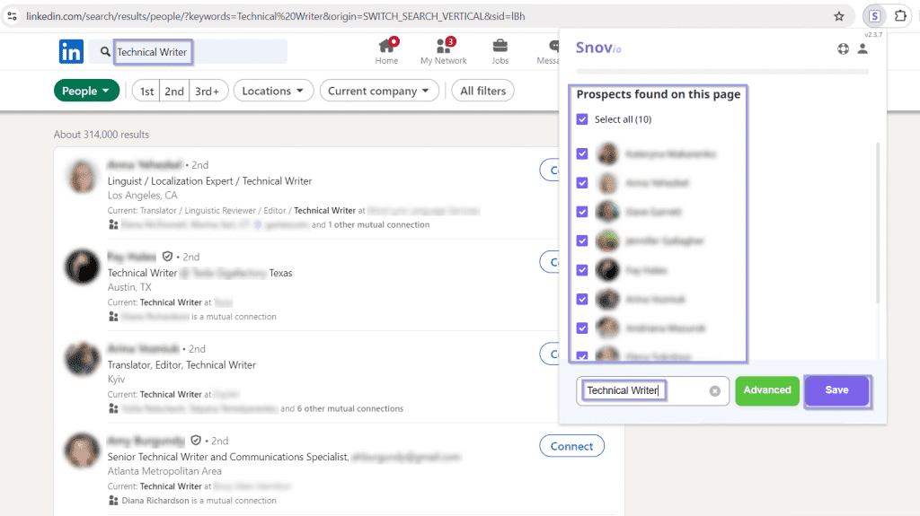The image size is (920, 516).
Task: Open profile photo of Kyiv translator
Action: [x=82, y=359]
